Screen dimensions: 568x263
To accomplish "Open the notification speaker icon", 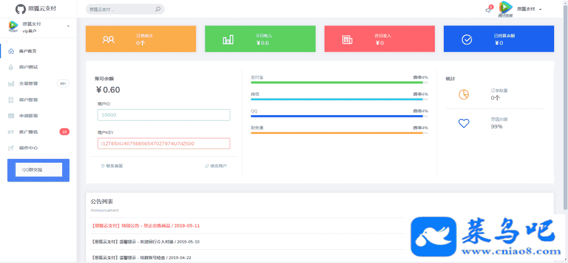I will coord(488,9).
